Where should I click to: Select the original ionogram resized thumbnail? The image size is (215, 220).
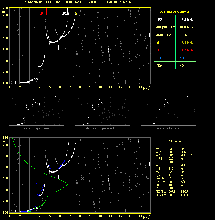click(x=37, y=111)
